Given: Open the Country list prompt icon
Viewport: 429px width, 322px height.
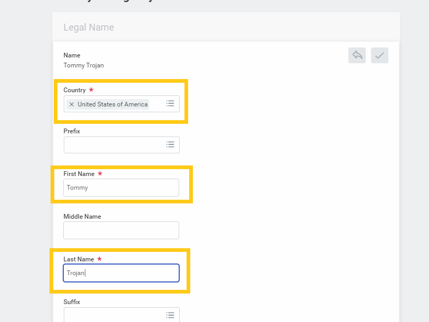Looking at the screenshot, I should pyautogui.click(x=170, y=103).
